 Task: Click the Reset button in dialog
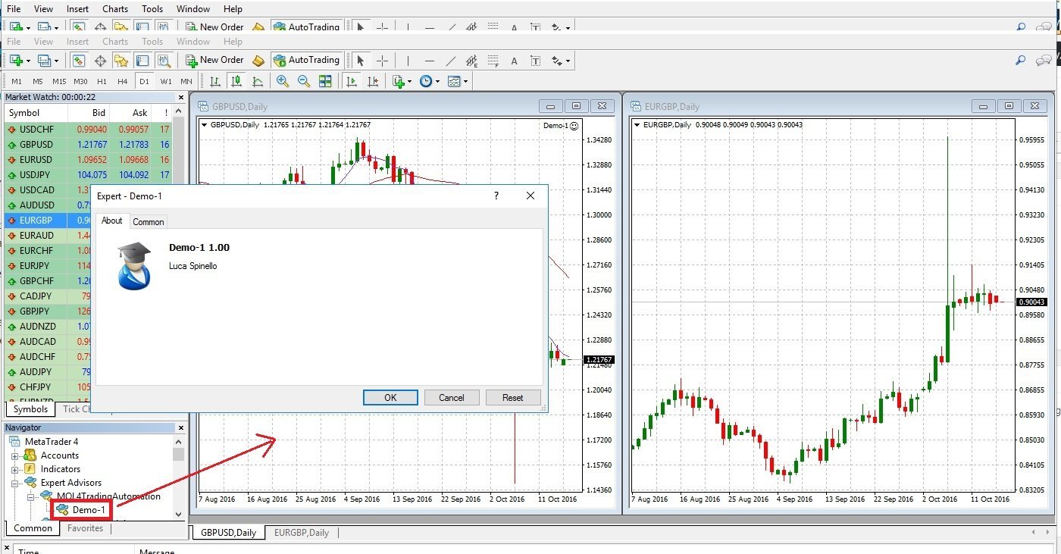[x=512, y=397]
